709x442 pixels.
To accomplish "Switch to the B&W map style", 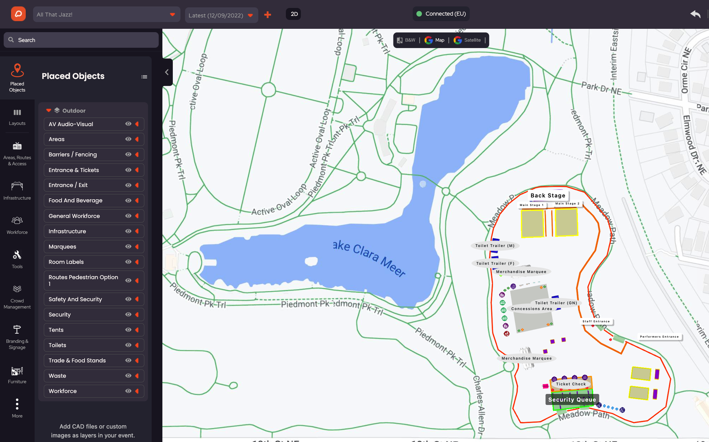I will (406, 40).
